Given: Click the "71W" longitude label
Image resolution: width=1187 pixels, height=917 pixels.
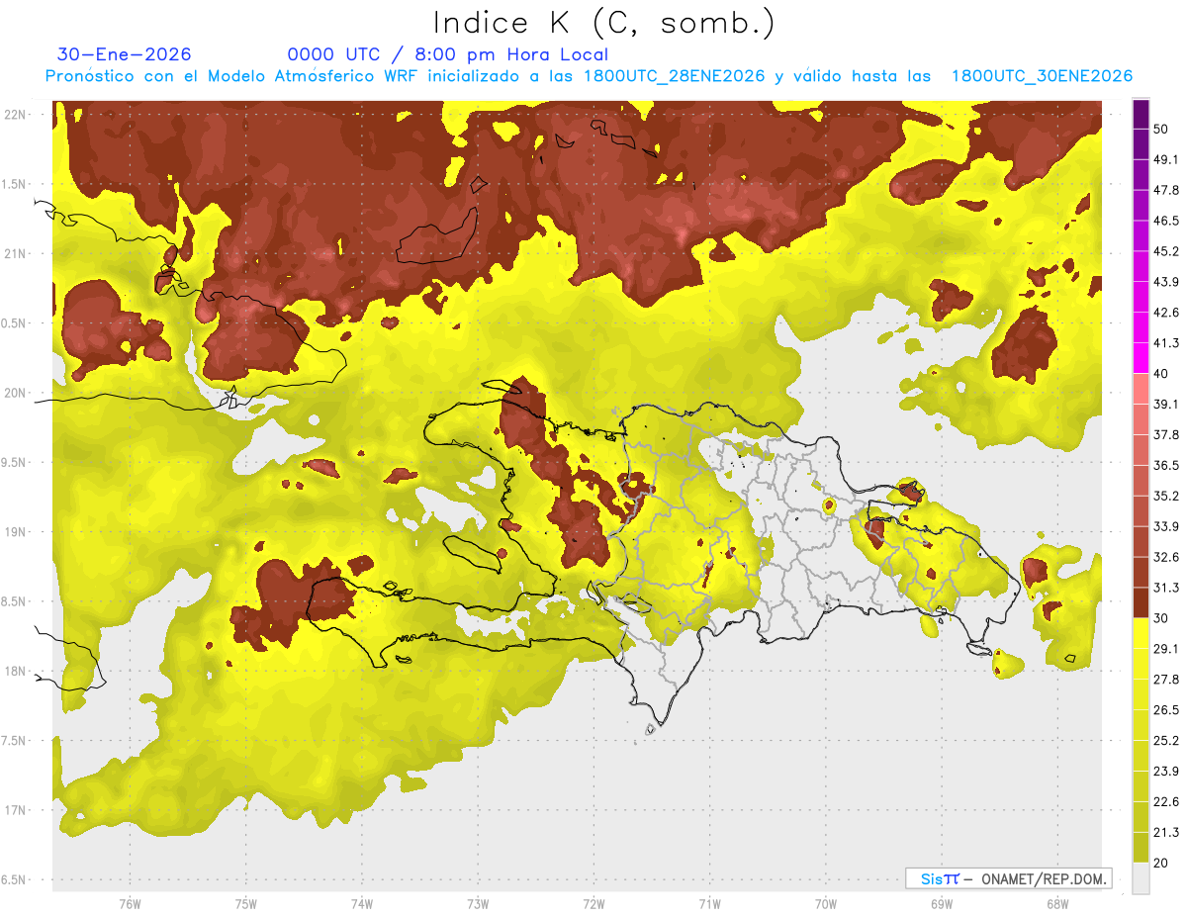Looking at the screenshot, I should (x=709, y=903).
